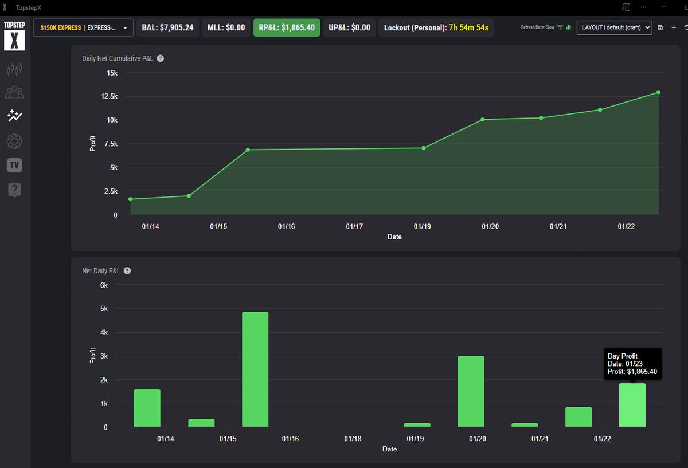688x468 pixels.
Task: Open help via question mark sidebar icon
Action: [x=14, y=190]
